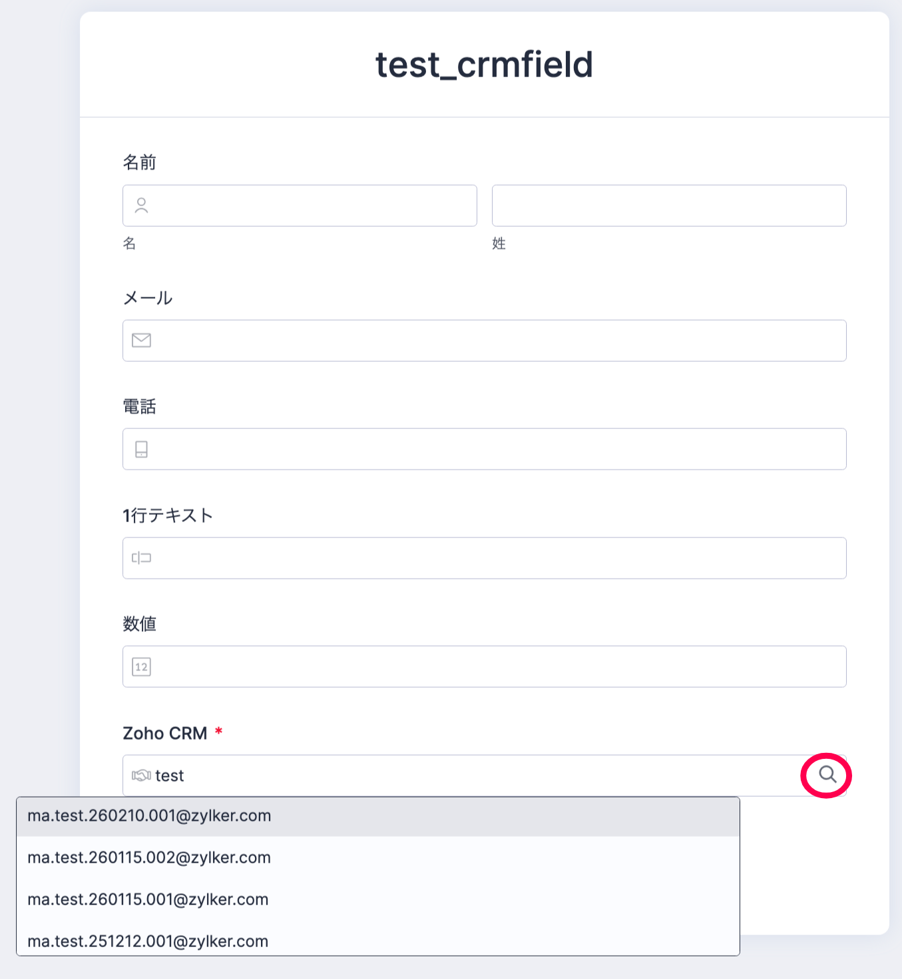The image size is (902, 979).
Task: Click the phone device icon in the 電話 field
Action: pos(141,450)
